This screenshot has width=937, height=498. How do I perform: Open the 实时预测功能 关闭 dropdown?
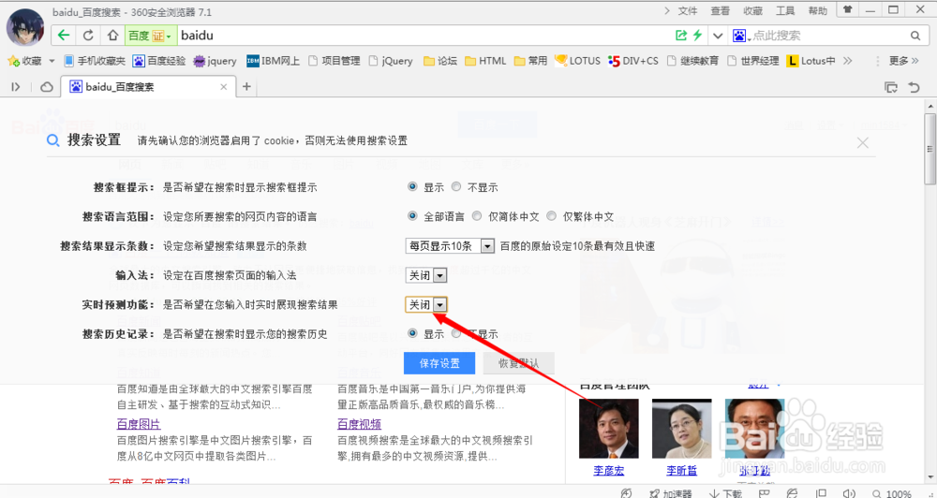426,304
